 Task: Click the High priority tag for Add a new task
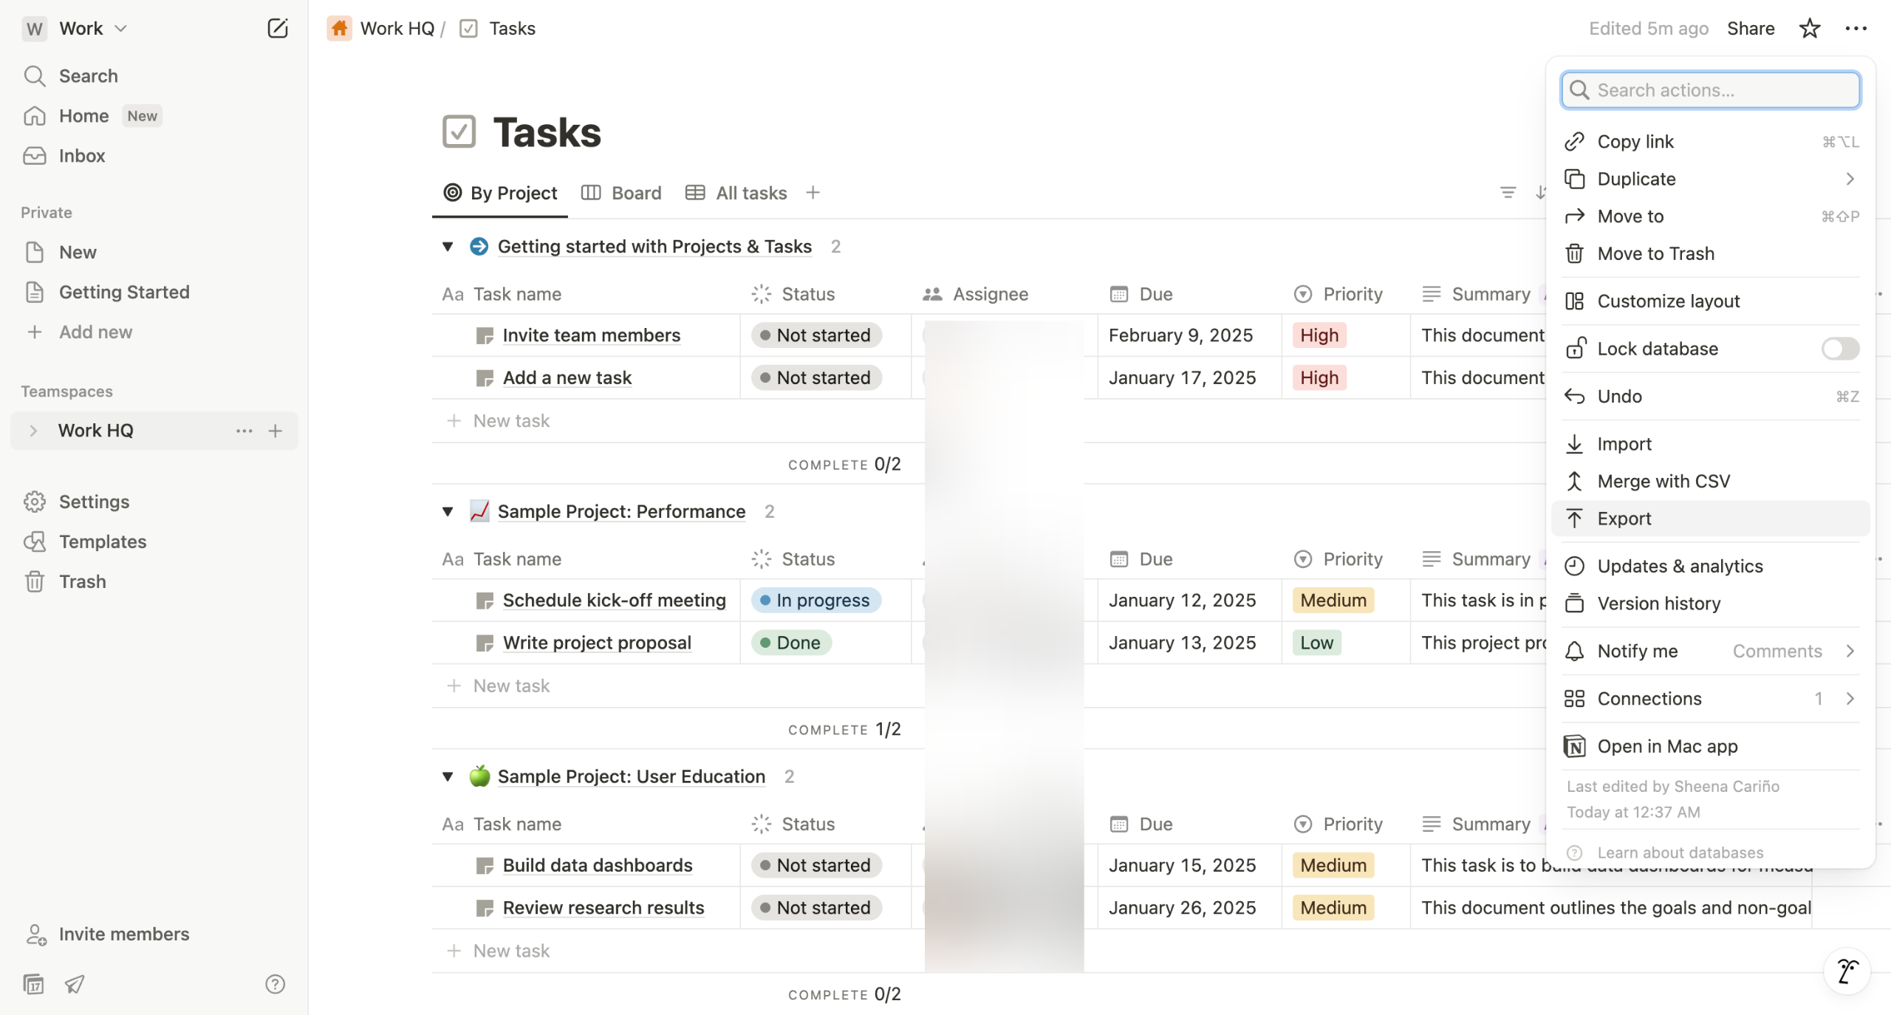pyautogui.click(x=1319, y=377)
